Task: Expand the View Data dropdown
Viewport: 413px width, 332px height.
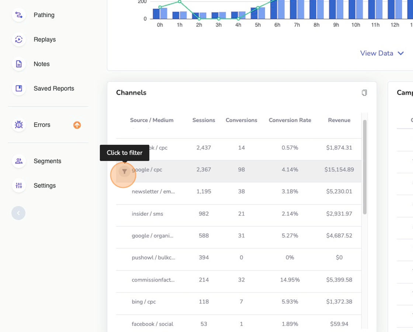Action: pyautogui.click(x=382, y=53)
